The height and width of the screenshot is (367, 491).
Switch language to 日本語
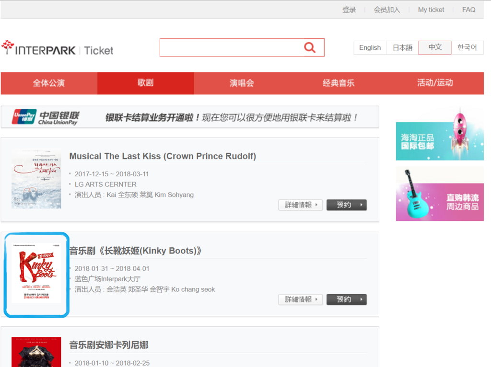tap(402, 47)
